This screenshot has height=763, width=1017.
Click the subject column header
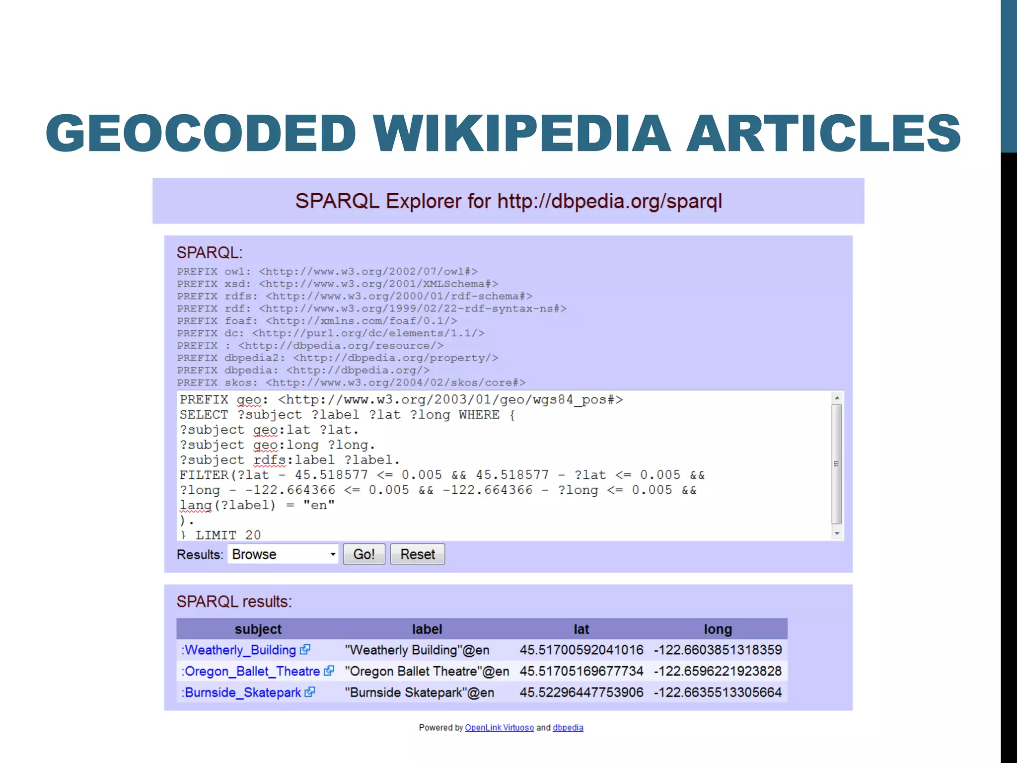coord(258,629)
